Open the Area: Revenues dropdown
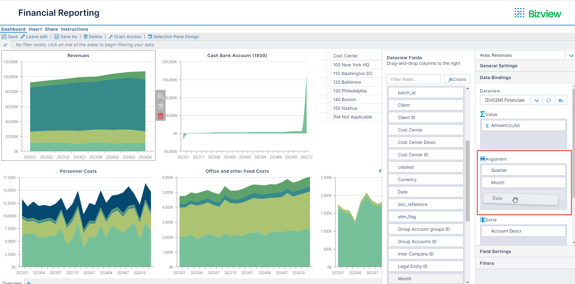575x284 pixels. tap(571, 55)
